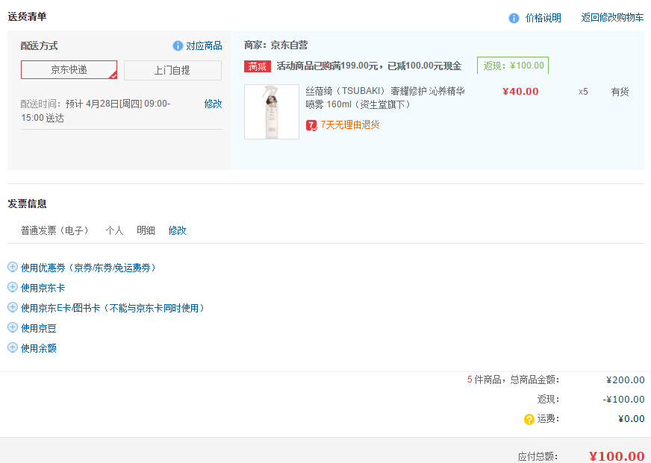
Task: Expand the 使用京东卡 plus icon
Action: (x=13, y=287)
